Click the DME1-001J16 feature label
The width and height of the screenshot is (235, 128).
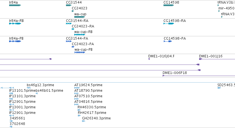click(211, 56)
